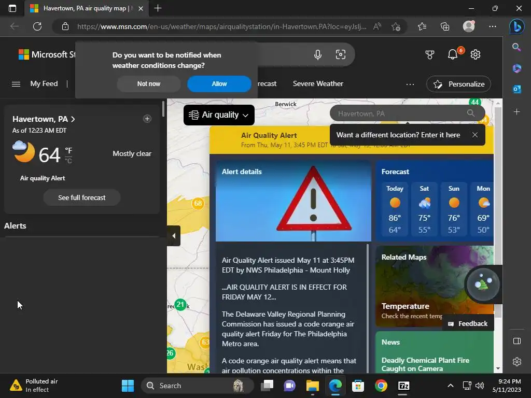Click the Personalize button
This screenshot has height=398, width=531.
[x=458, y=84]
